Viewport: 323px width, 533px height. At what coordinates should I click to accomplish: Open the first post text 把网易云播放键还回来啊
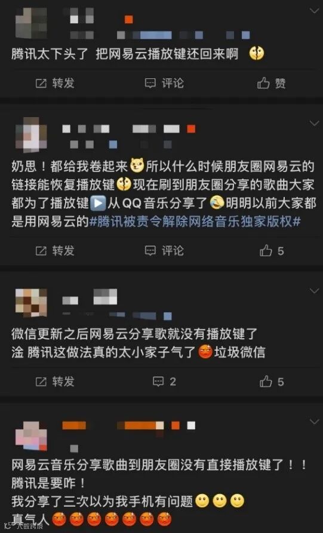[x=167, y=54]
